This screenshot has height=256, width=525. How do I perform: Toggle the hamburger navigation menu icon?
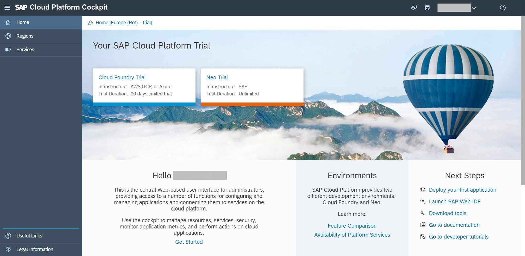click(x=7, y=8)
